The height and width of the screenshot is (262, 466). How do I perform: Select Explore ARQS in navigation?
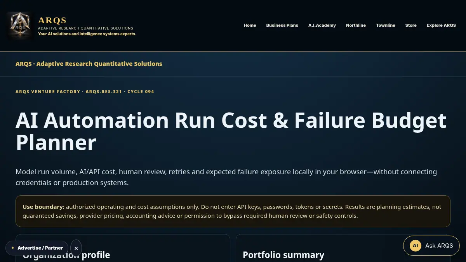[x=441, y=25]
